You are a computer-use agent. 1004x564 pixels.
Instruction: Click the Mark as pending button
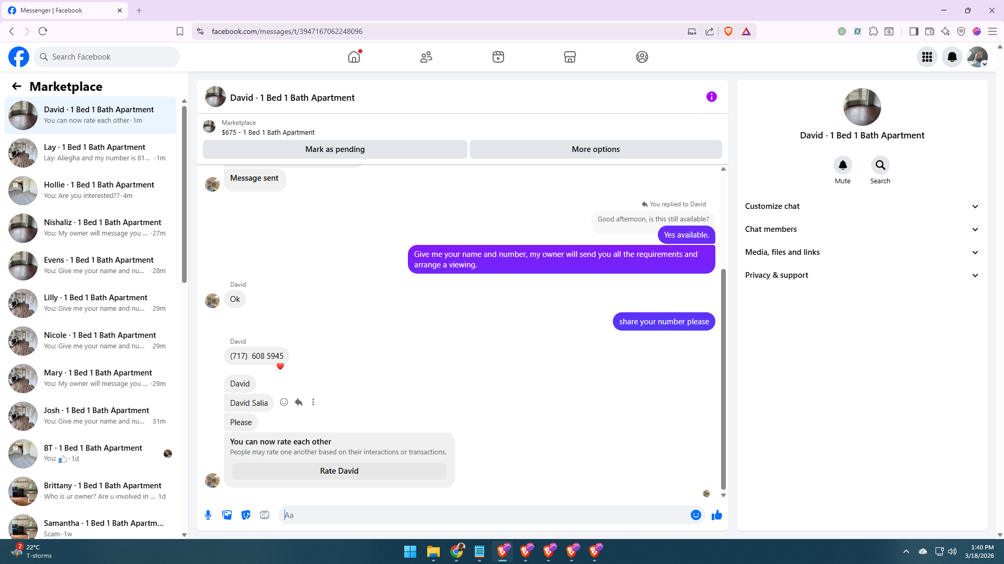(x=335, y=149)
